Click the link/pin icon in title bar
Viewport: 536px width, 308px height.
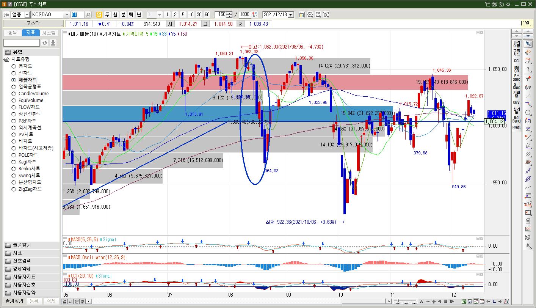(x=488, y=4)
